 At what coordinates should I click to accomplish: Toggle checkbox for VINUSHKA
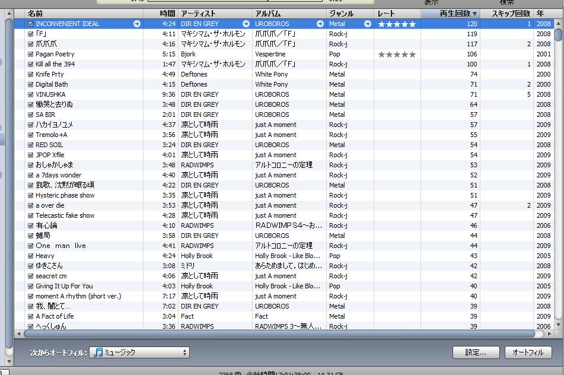31,95
